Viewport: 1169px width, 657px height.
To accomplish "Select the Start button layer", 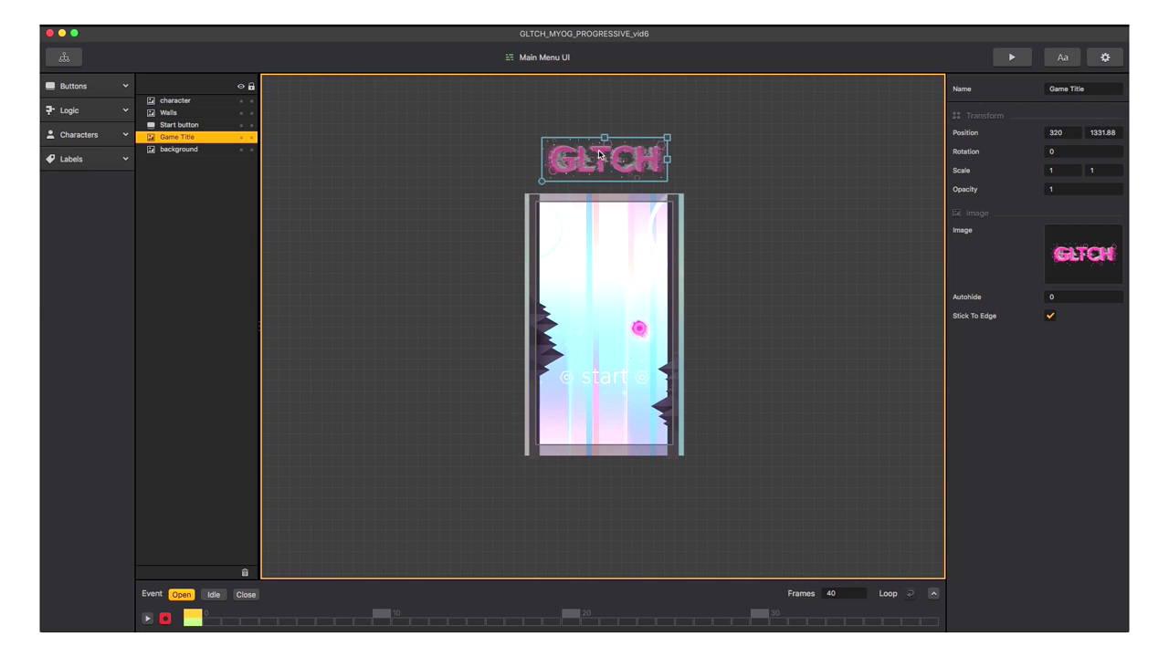I will point(179,125).
